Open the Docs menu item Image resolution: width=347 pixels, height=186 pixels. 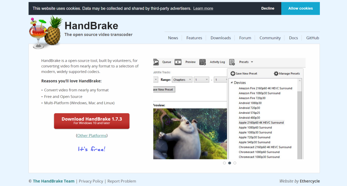tap(293, 38)
